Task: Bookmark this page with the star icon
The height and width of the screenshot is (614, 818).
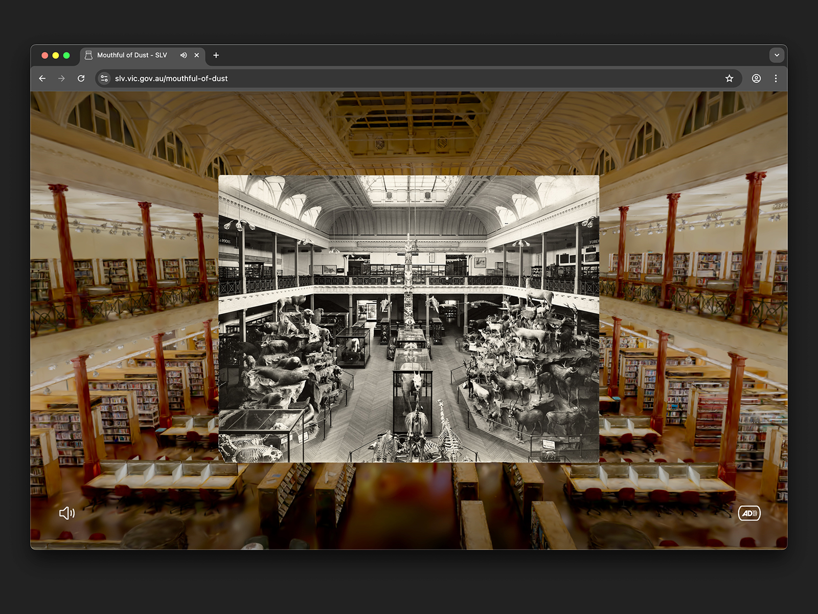Action: click(x=729, y=78)
